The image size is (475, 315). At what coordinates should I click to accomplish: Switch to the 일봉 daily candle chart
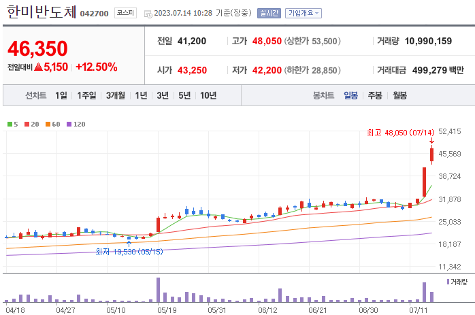pos(350,96)
